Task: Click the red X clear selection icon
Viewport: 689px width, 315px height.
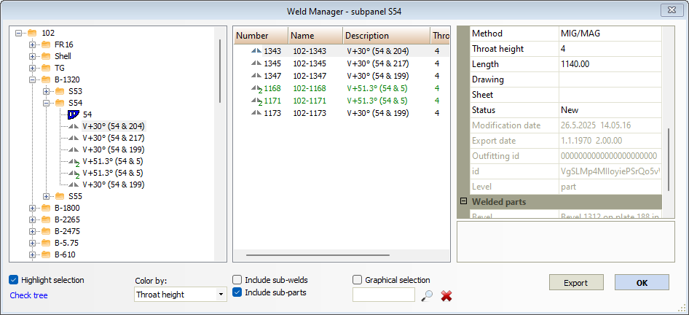Action: [x=447, y=295]
